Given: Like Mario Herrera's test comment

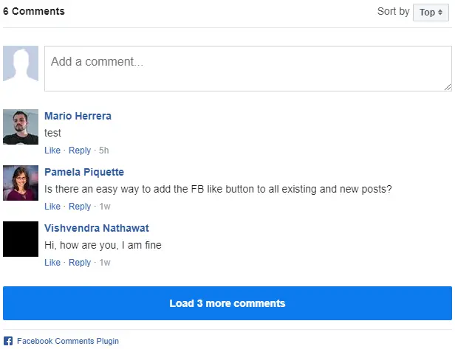Looking at the screenshot, I should point(52,151).
